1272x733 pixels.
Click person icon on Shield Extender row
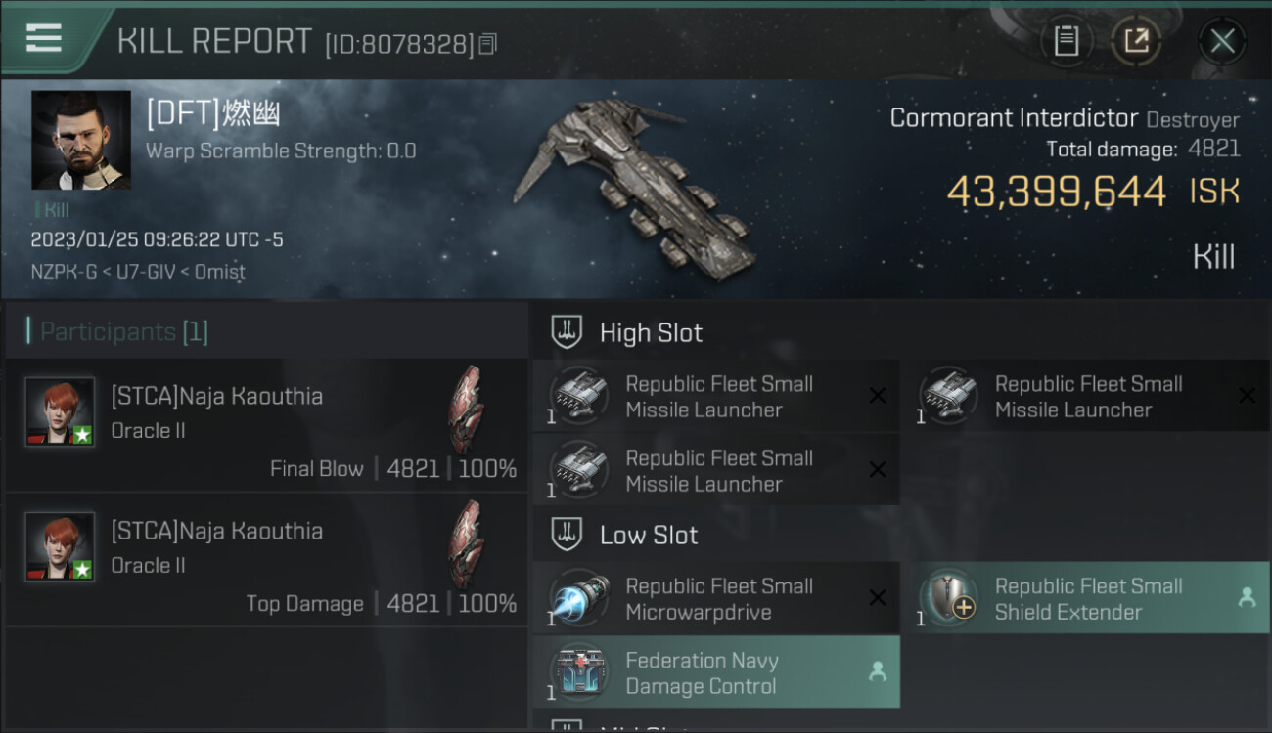(x=1247, y=597)
